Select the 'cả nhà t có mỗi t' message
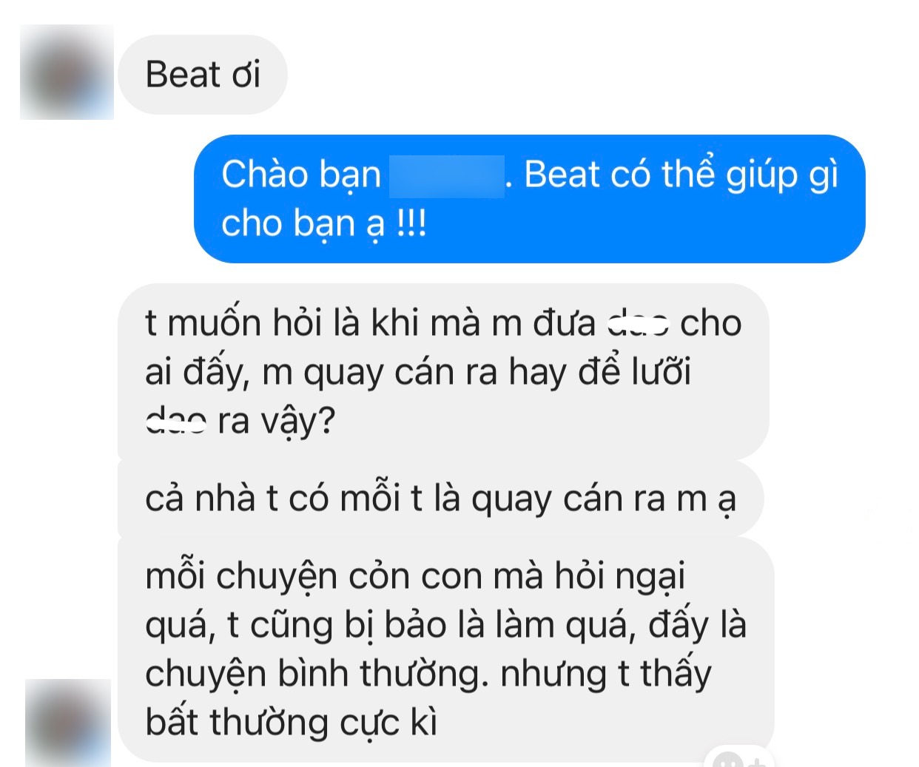 click(440, 499)
